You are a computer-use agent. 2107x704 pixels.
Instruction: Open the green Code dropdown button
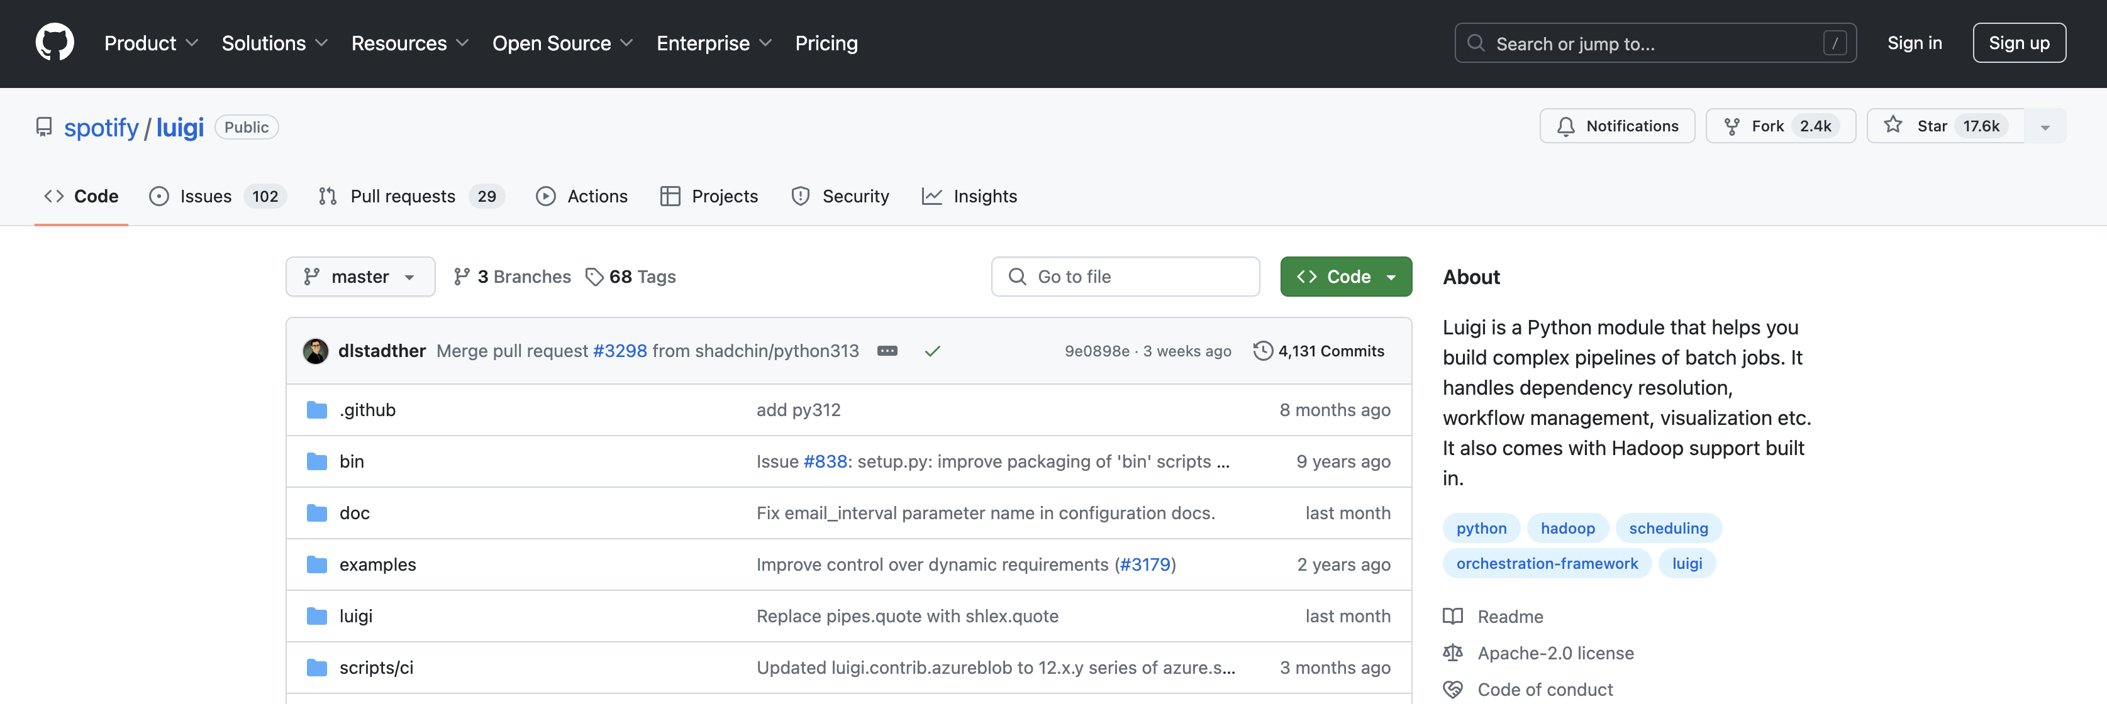click(x=1345, y=277)
